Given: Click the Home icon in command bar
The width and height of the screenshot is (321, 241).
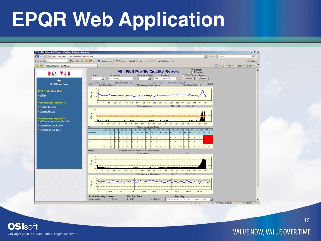Looking at the screenshot, I should point(217,66).
